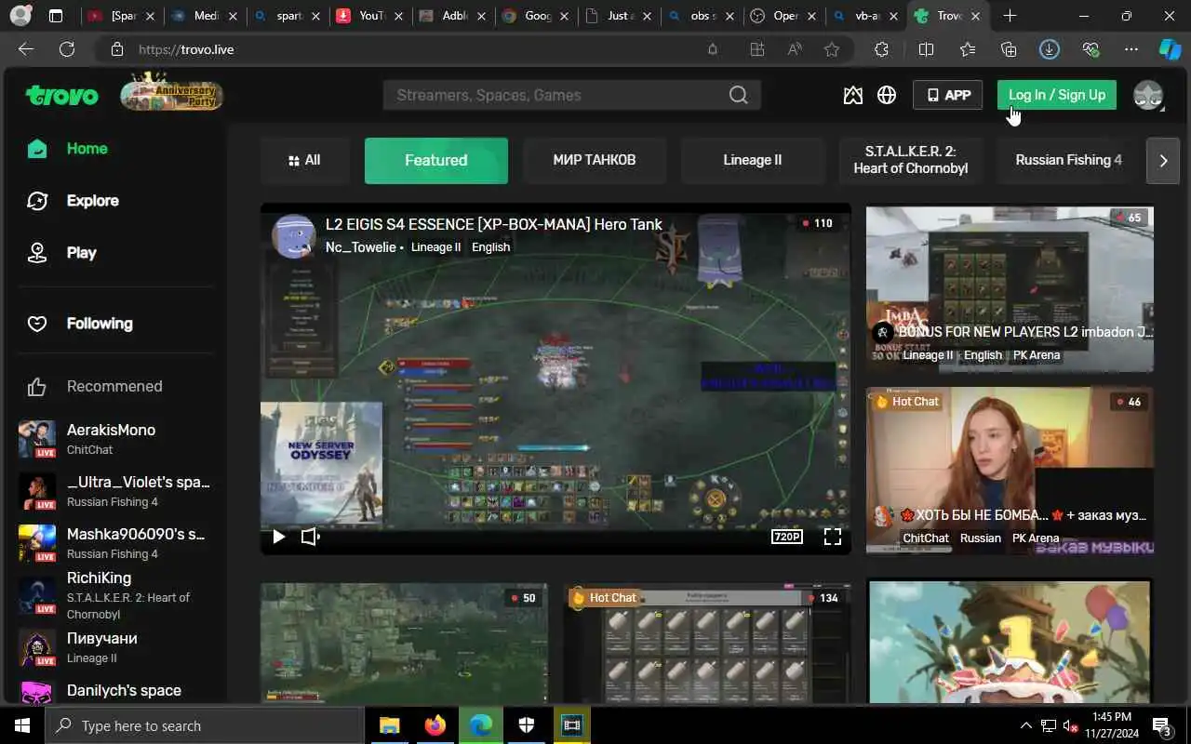Image resolution: width=1191 pixels, height=744 pixels.
Task: Click the taskbar Type here to search box
Action: click(x=205, y=725)
